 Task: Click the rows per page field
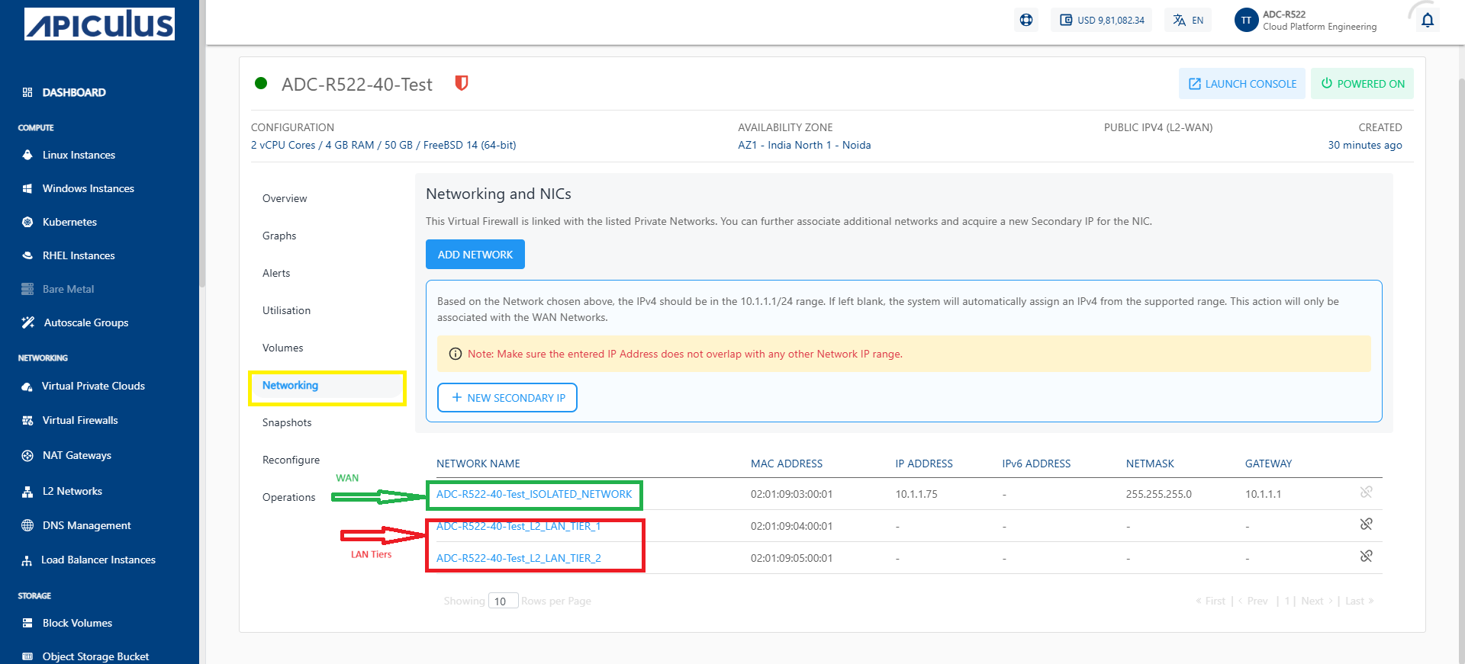pos(504,601)
